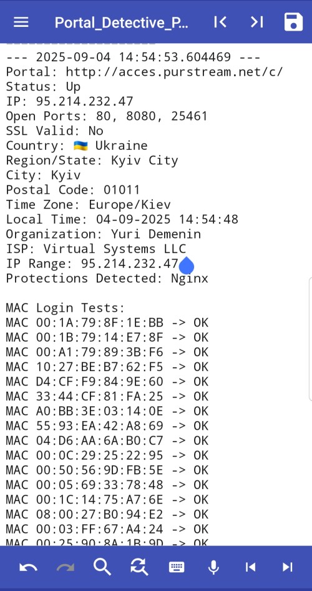312x591 pixels.
Task: Undo last edit arrow
Action: [28, 567]
